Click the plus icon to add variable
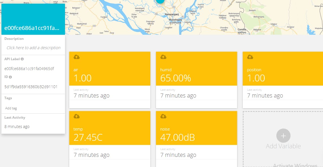323x167 pixels. [283, 136]
